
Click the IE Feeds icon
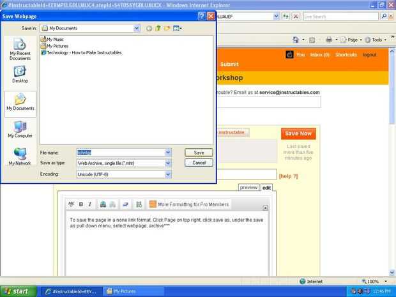(x=312, y=40)
